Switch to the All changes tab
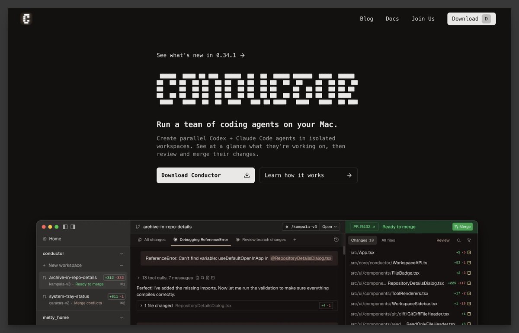This screenshot has width=519, height=333. click(151, 240)
